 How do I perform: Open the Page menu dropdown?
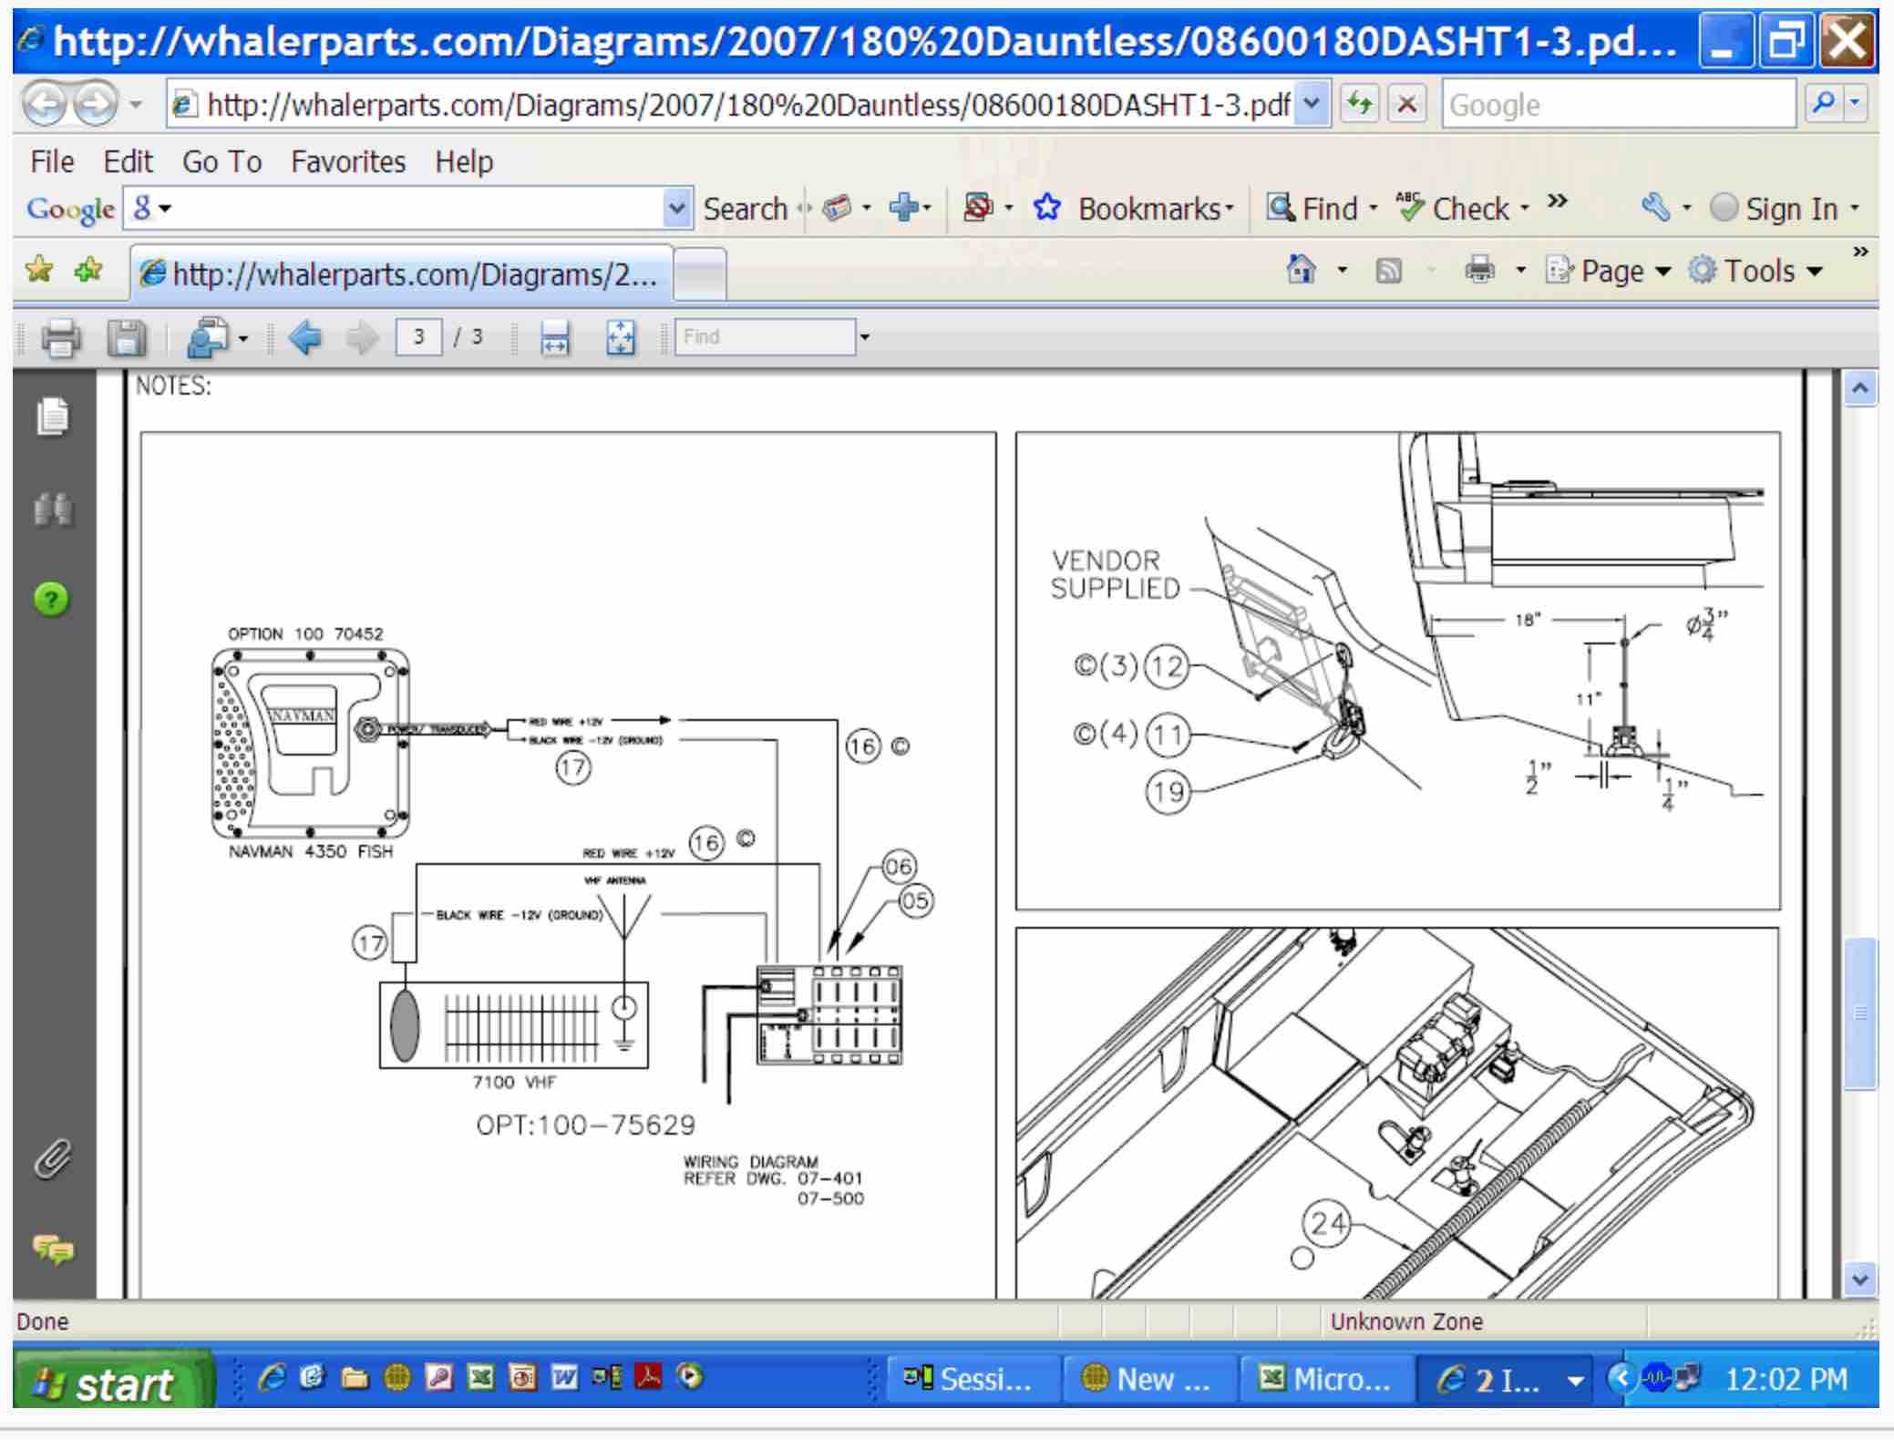[1609, 271]
